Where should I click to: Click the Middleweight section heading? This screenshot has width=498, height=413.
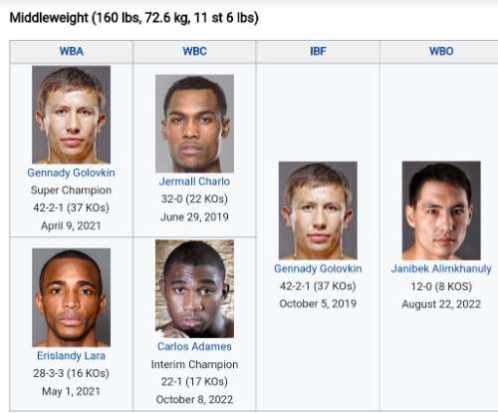tap(133, 18)
